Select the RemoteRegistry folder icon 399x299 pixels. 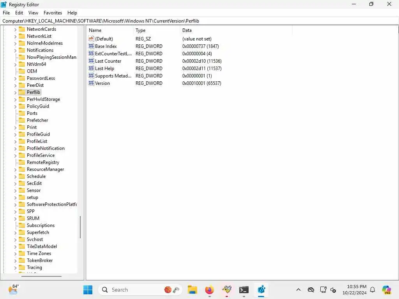point(22,162)
